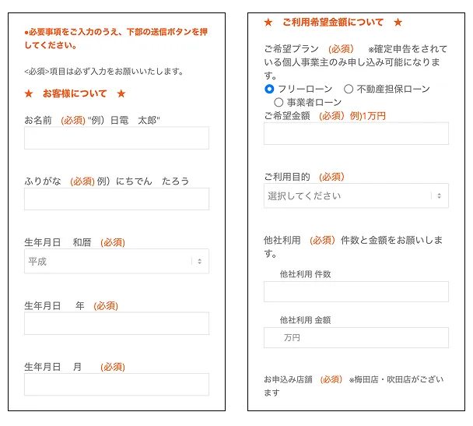This screenshot has height=426, width=473.
Task: Choose the 事業者ローン radio option
Action: pyautogui.click(x=279, y=102)
